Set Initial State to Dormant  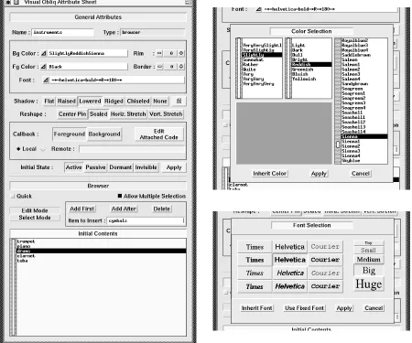(120, 167)
